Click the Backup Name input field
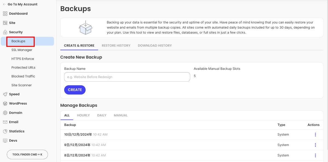This screenshot has width=328, height=162. pyautogui.click(x=127, y=77)
